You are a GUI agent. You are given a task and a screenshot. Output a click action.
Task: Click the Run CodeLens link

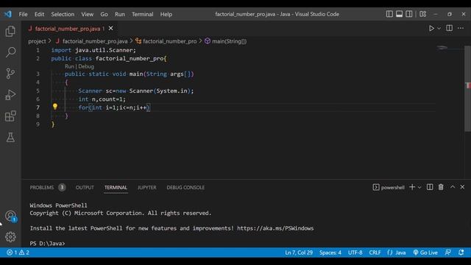pos(69,66)
